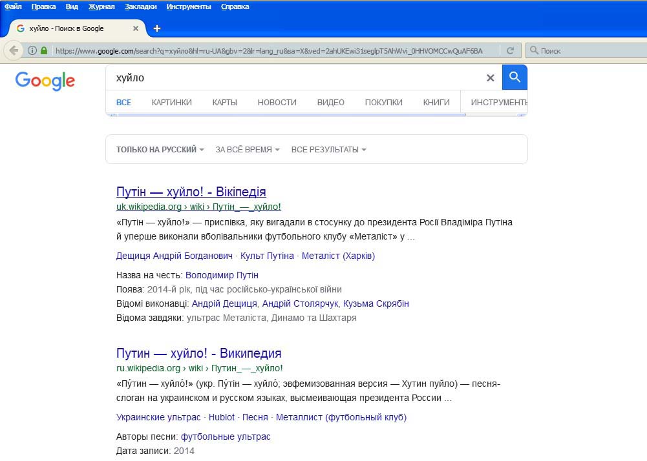This screenshot has height=461, width=647.
Task: Open the Вікіпедія result title link
Action: pyautogui.click(x=191, y=192)
